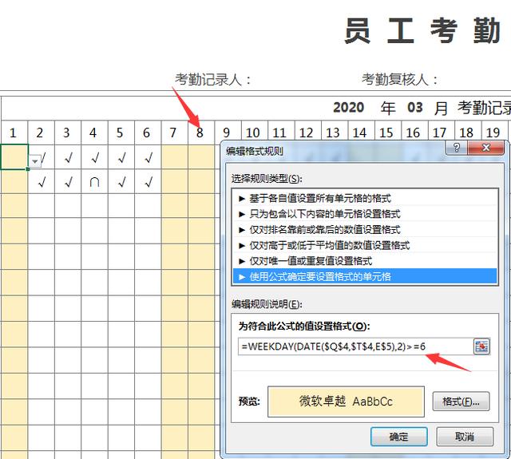The width and height of the screenshot is (511, 459).
Task: Click the 考勤记录人： label
Action: click(213, 80)
